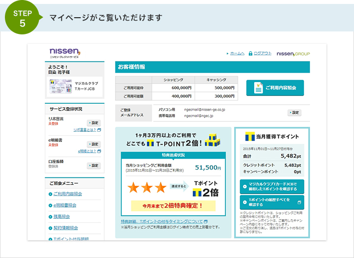Screen dimensions: 354x258
Task: Click external window icon next to リボ宣言とは？
Action: [x=99, y=130]
